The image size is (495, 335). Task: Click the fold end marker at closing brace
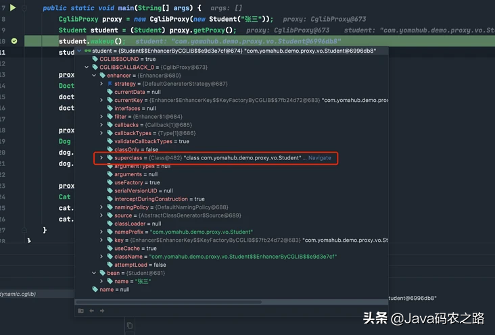(24, 230)
